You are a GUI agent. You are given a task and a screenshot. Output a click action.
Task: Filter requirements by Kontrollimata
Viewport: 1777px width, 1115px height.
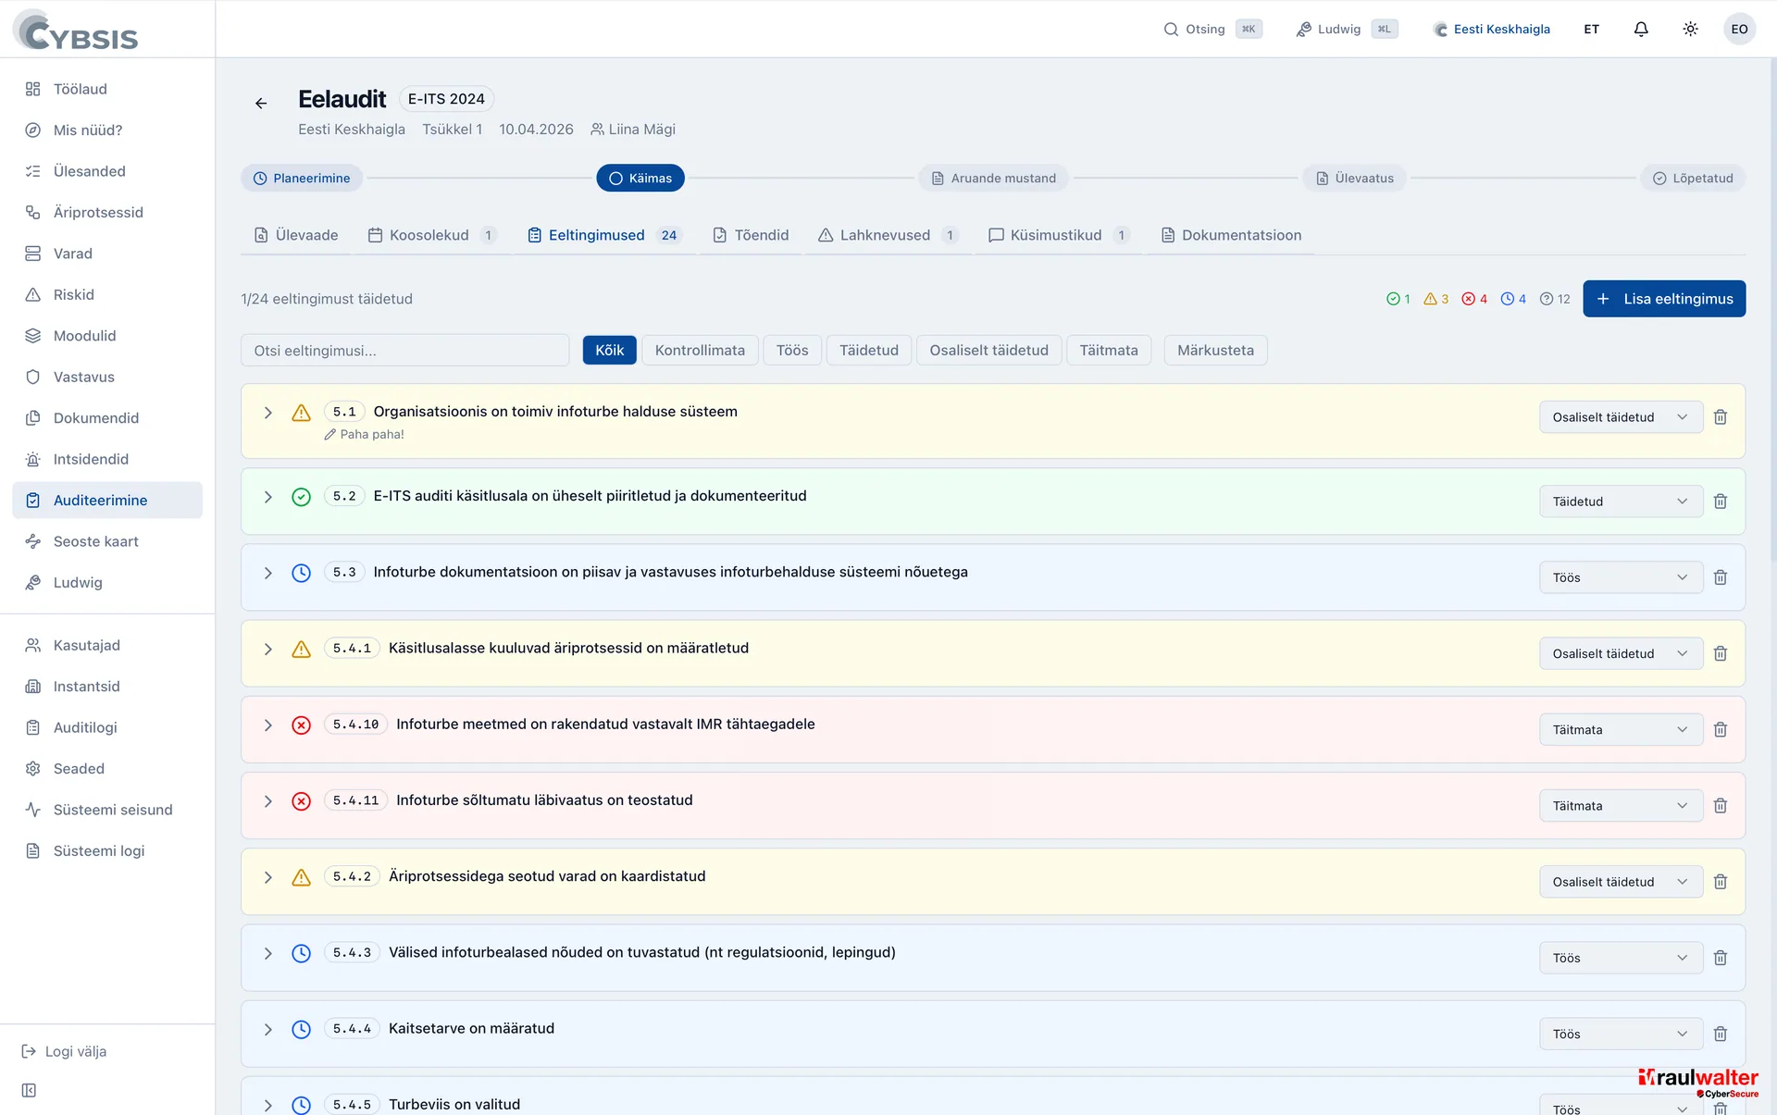[700, 351]
